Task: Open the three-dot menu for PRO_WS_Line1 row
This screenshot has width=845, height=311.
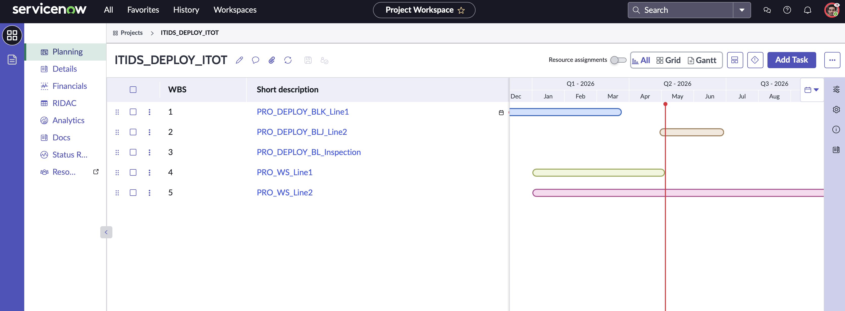Action: coord(149,173)
